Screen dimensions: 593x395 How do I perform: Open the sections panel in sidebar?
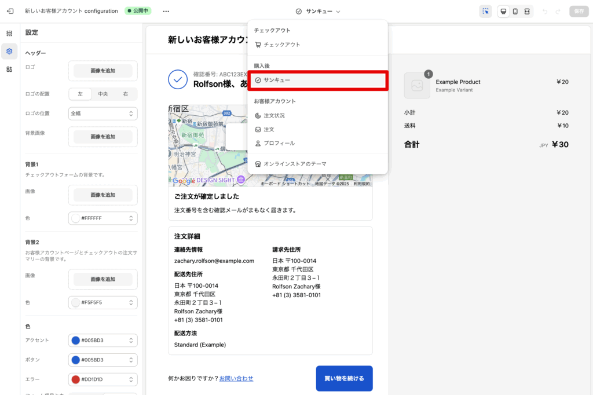click(x=9, y=33)
